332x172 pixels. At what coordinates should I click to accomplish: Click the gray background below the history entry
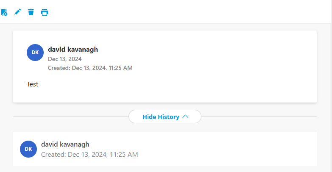pyautogui.click(x=165, y=169)
